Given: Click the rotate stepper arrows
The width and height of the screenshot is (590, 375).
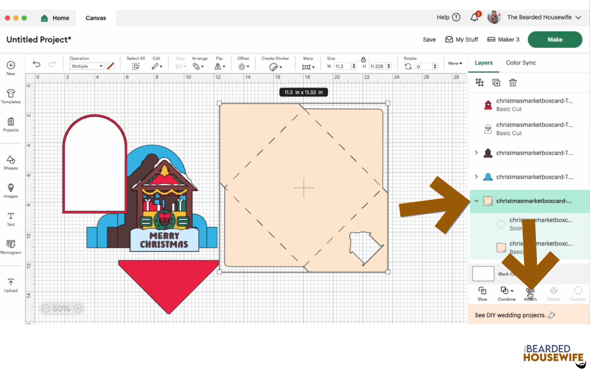Looking at the screenshot, I should 435,66.
